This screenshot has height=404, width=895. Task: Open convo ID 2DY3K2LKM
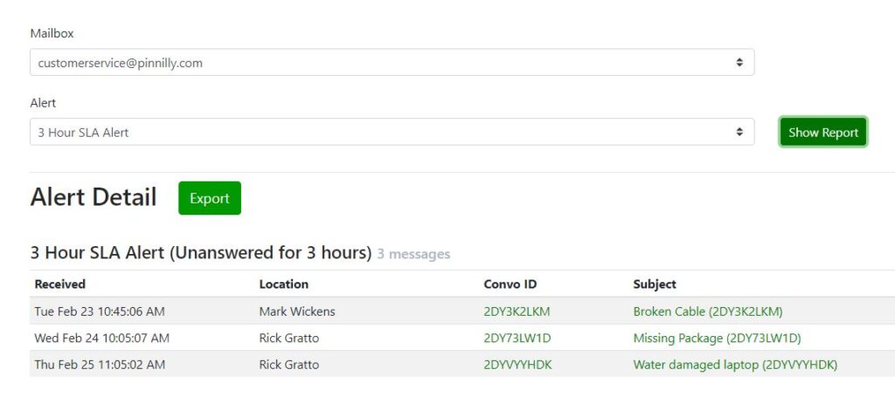coord(517,312)
